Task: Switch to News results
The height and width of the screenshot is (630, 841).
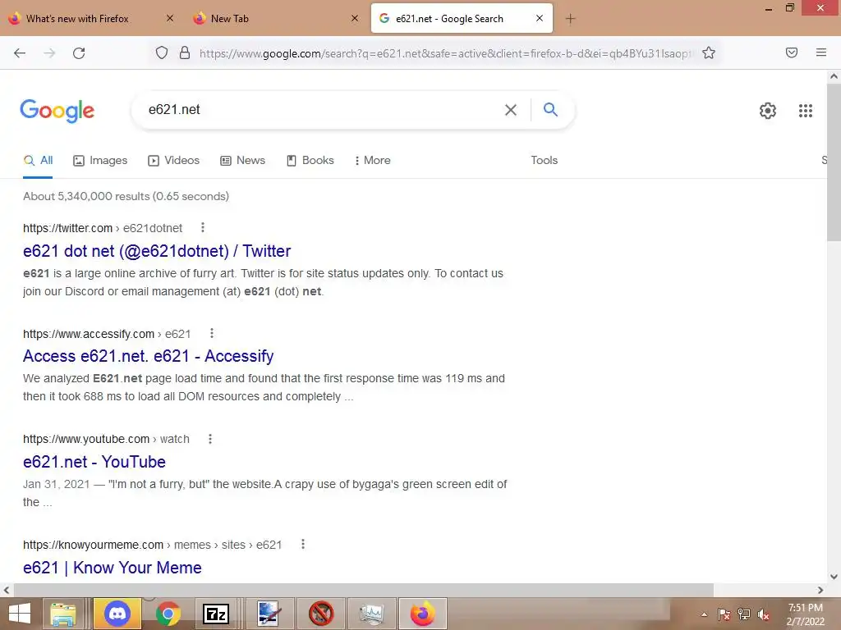Action: (242, 160)
